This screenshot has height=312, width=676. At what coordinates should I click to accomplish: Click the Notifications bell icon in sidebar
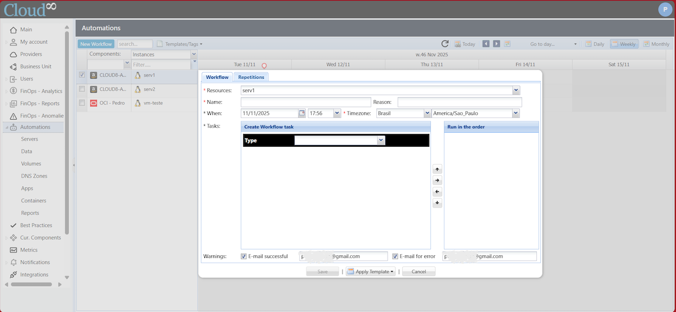(14, 263)
